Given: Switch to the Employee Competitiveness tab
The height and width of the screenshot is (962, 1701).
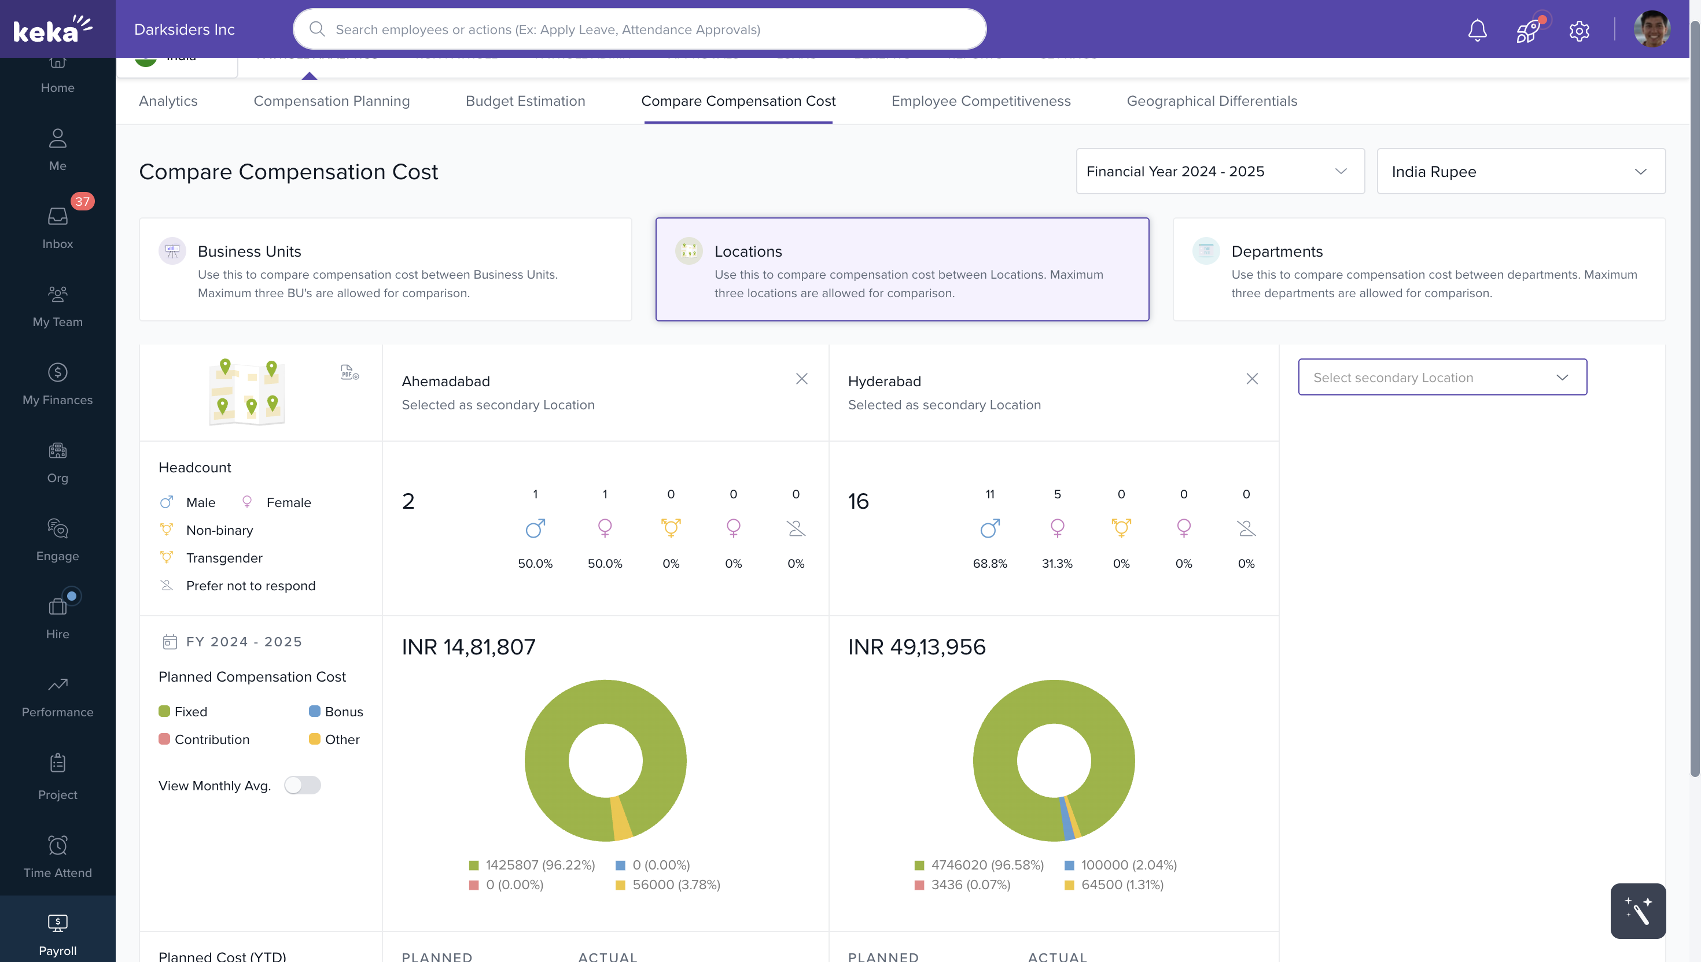Looking at the screenshot, I should pos(981,101).
